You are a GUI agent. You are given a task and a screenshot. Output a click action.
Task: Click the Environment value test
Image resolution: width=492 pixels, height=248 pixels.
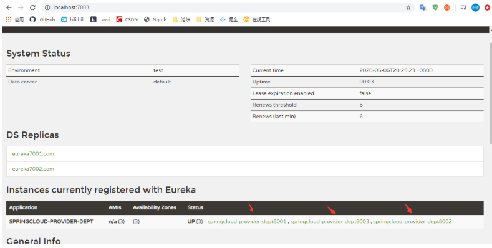coord(158,70)
